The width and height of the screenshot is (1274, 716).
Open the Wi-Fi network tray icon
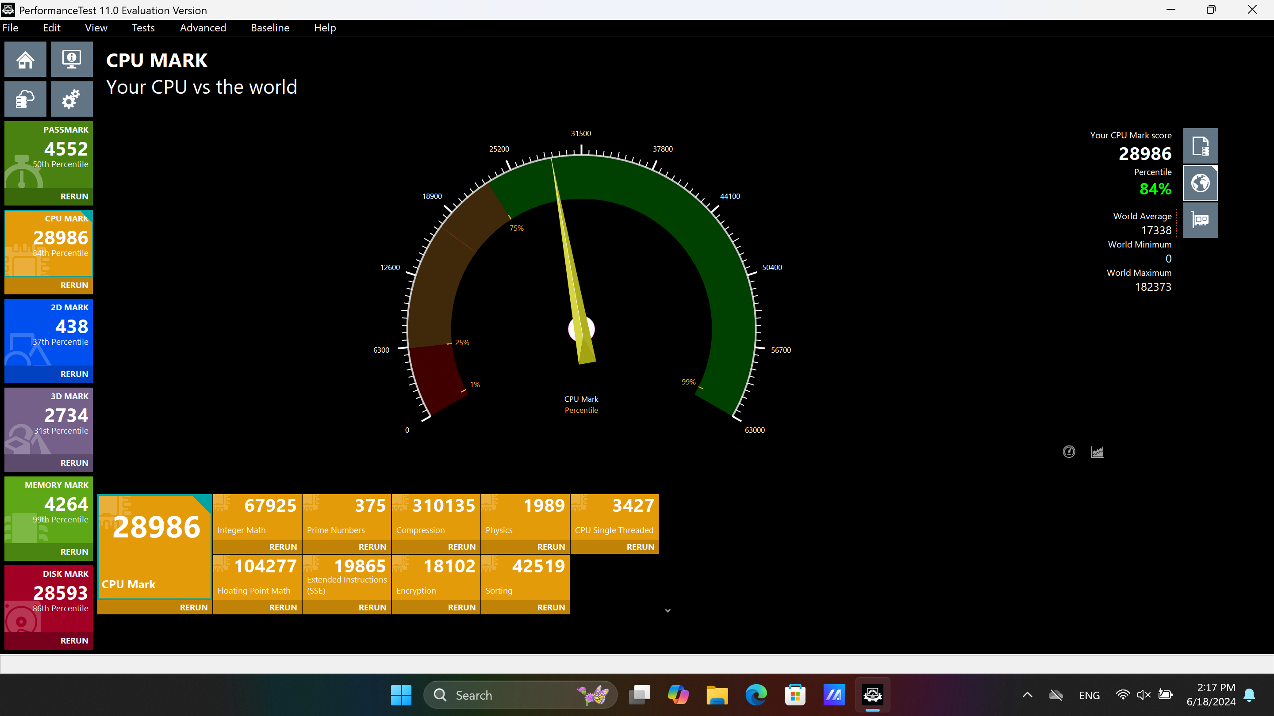coord(1123,695)
